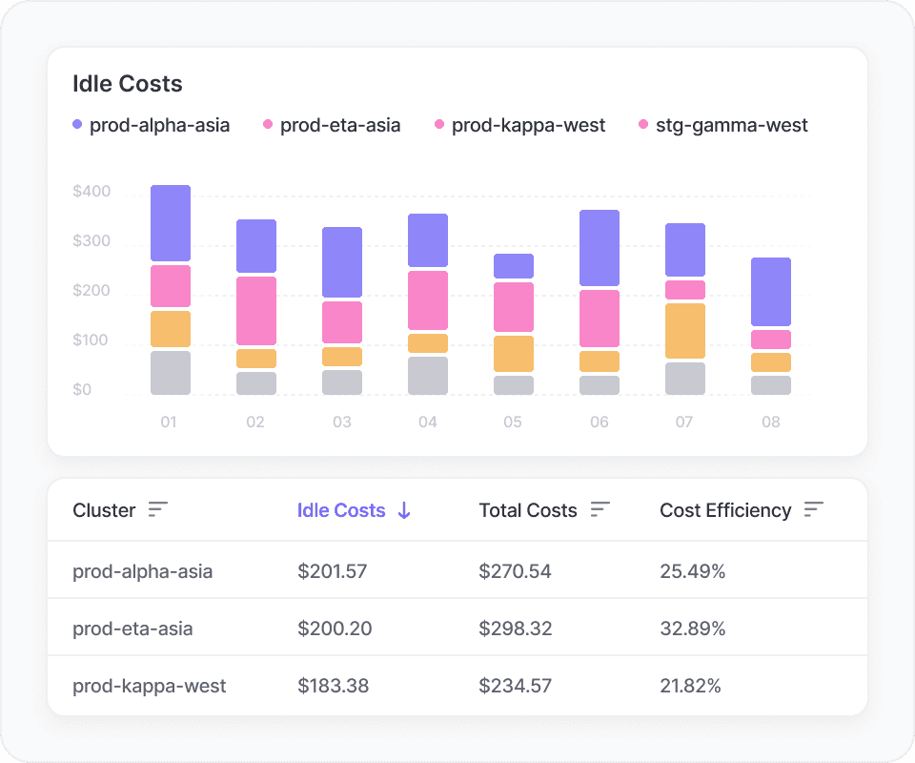Click the sort icon next to Cost Efficiency
915x763 pixels.
tap(813, 510)
